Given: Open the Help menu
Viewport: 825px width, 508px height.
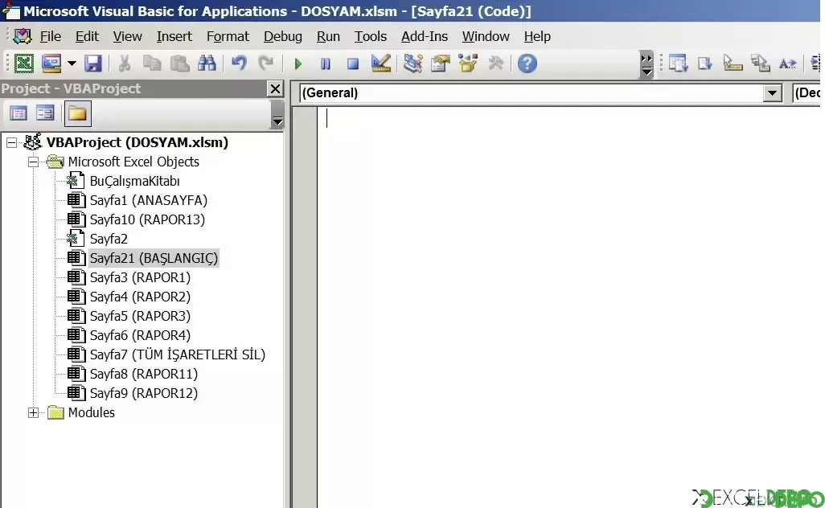Looking at the screenshot, I should click(x=537, y=36).
